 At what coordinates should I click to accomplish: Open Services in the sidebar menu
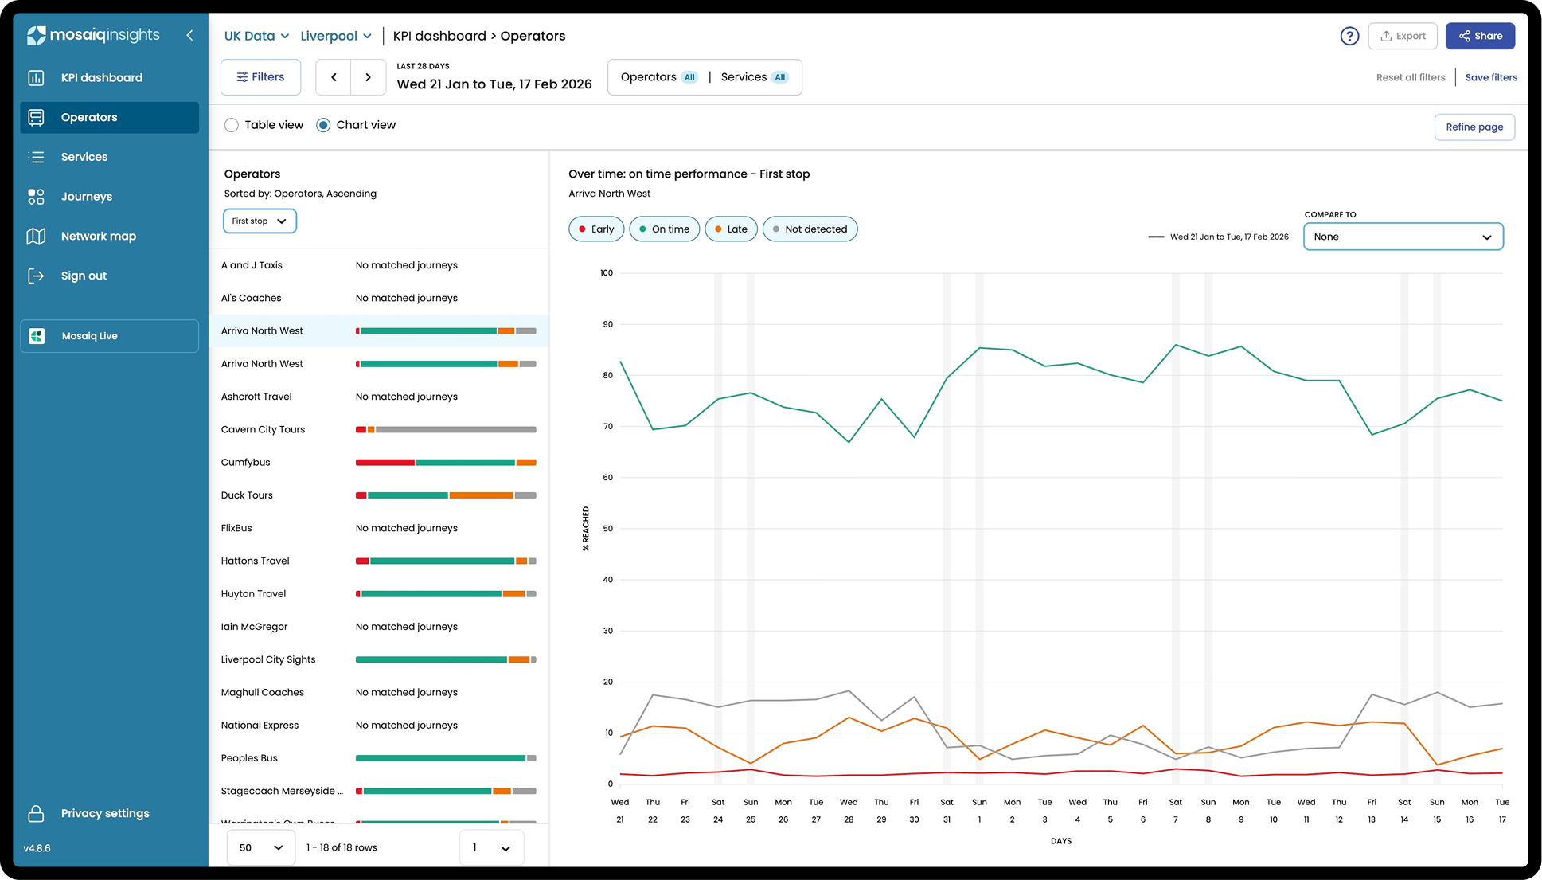pos(84,157)
